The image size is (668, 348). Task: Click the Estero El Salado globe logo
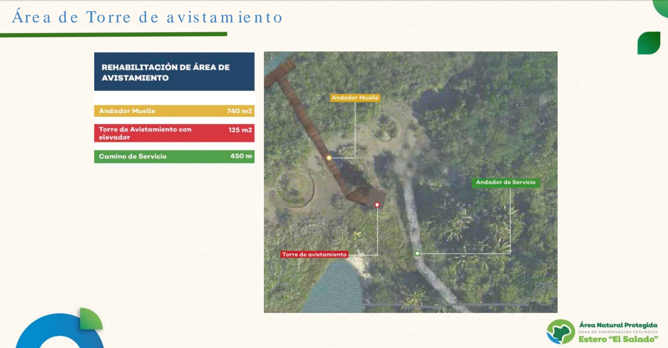[x=561, y=332]
